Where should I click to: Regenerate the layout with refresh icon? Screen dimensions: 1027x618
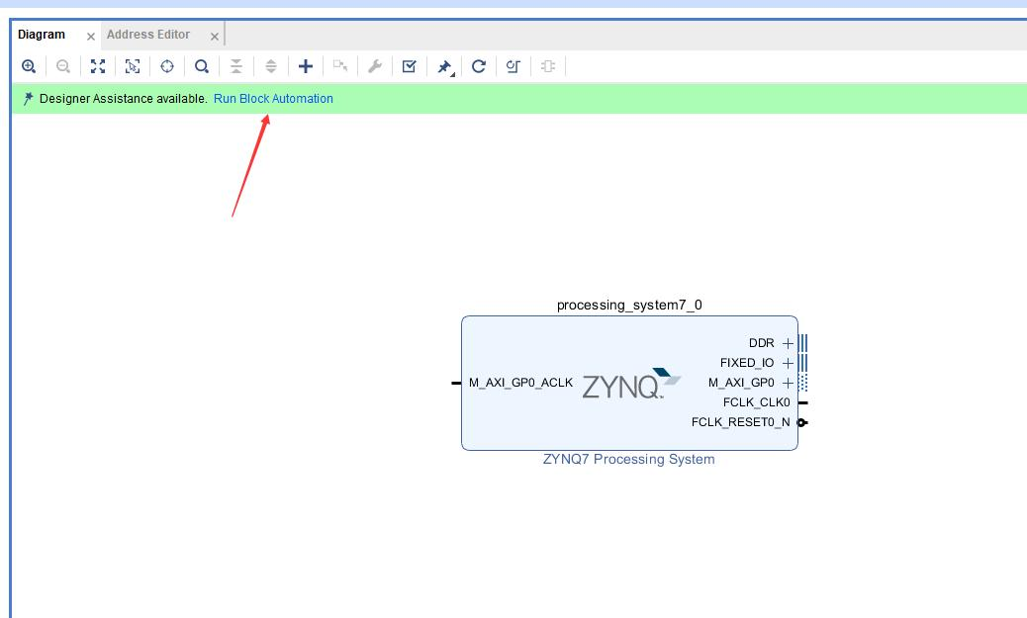click(479, 66)
